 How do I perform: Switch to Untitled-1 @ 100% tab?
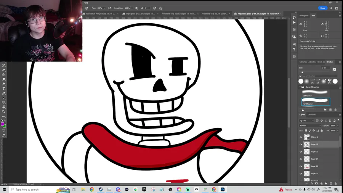[179, 14]
